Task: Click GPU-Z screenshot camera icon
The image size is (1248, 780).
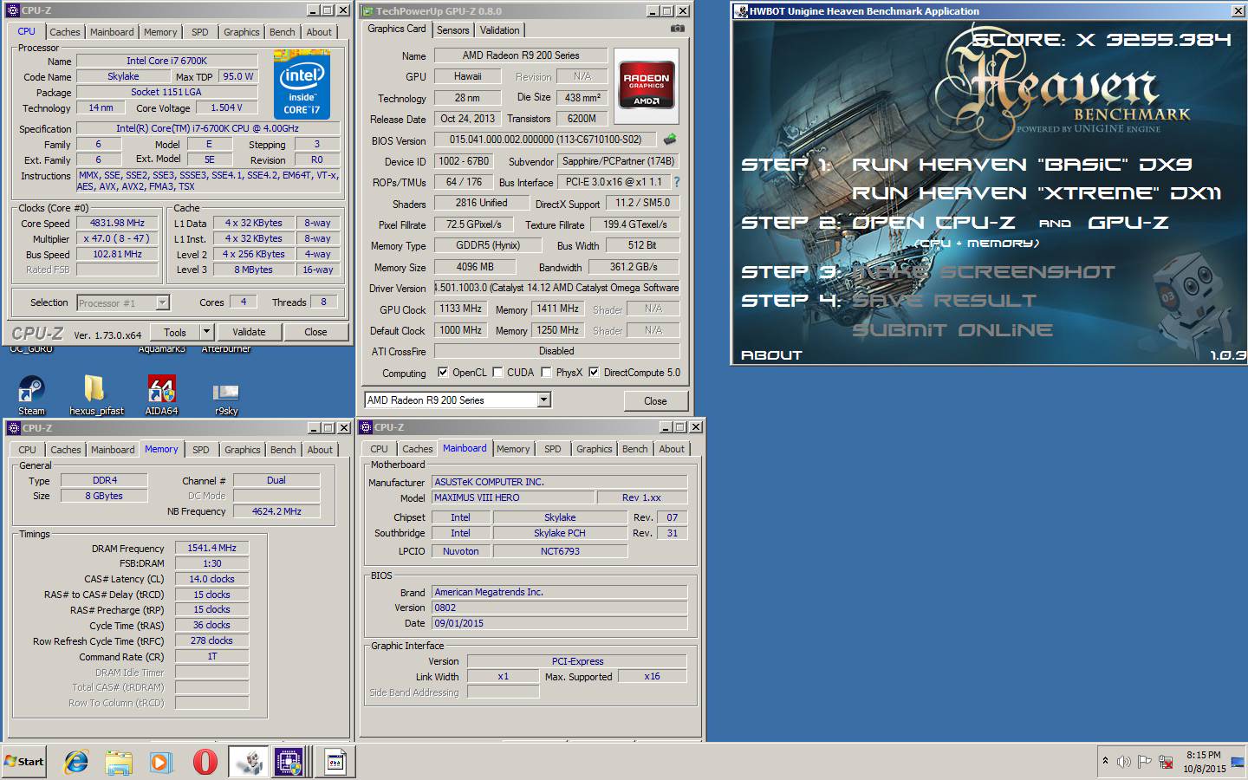Action: (x=678, y=29)
